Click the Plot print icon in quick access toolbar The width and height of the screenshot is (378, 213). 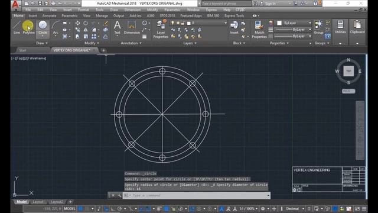(x=53, y=4)
